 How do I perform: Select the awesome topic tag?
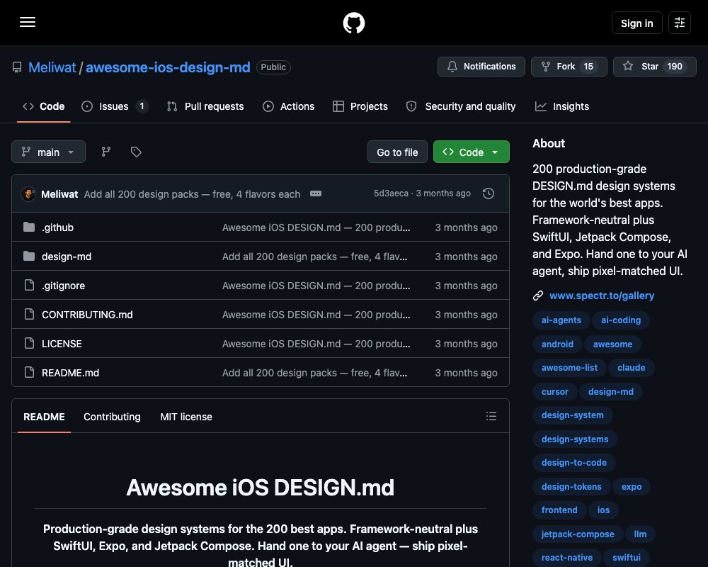click(x=612, y=344)
